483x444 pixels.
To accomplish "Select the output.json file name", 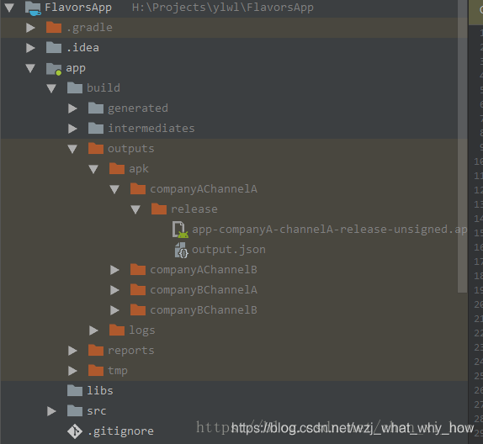I will click(229, 250).
